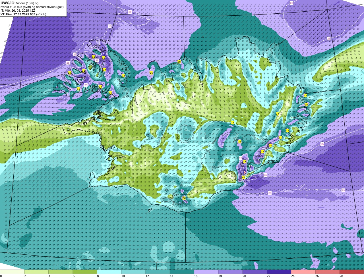Viewport: 364px width, 278px height.
Task: Click the legend scale label 22
Action: point(268,276)
